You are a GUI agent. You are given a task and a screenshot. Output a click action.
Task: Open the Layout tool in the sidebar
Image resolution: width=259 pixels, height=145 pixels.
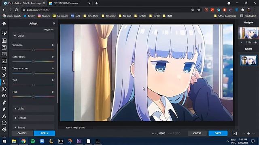click(x=4, y=40)
